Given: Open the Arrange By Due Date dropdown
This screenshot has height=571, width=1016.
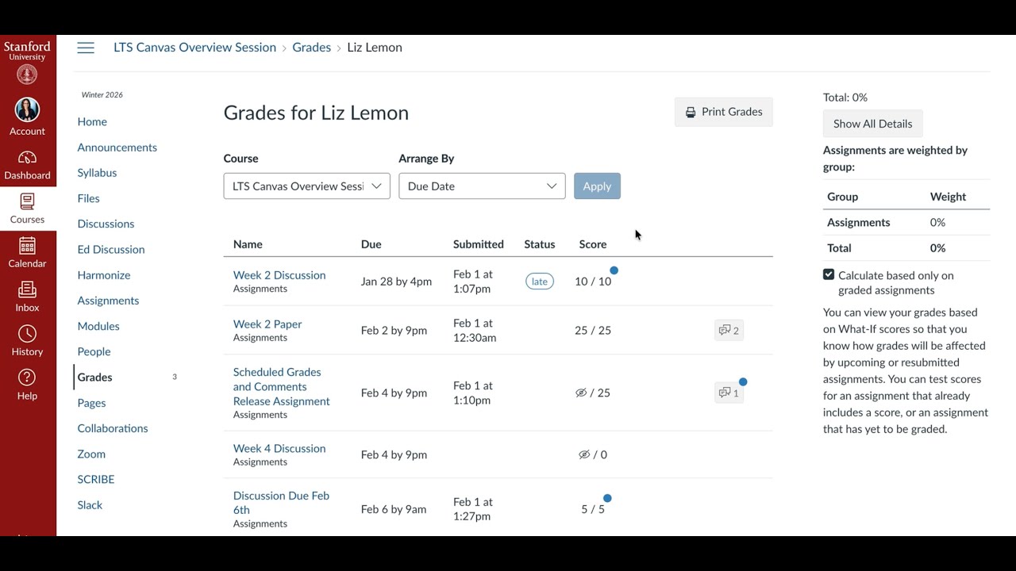Looking at the screenshot, I should [482, 186].
